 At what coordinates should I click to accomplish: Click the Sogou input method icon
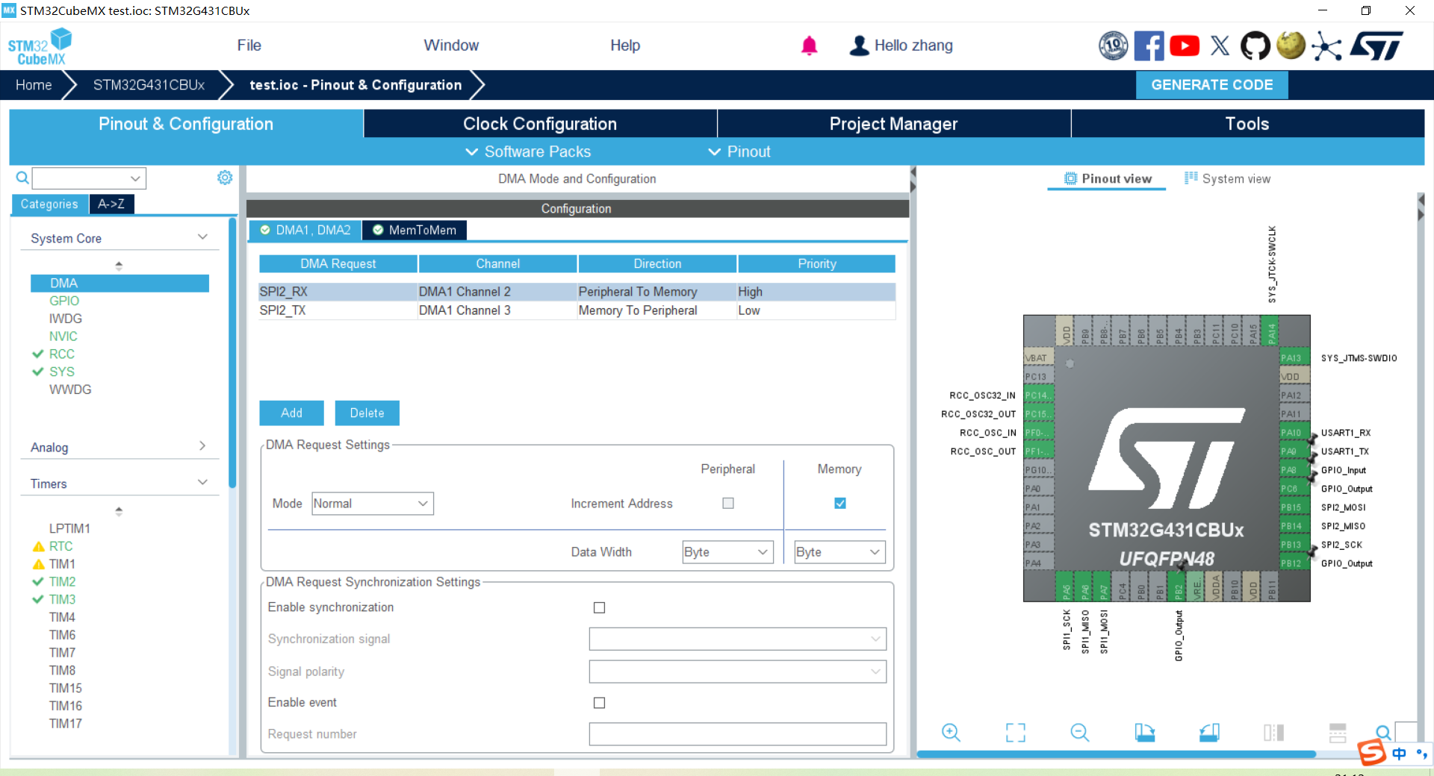[1371, 752]
